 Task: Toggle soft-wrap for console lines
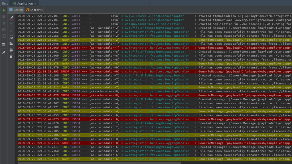tap(11, 37)
